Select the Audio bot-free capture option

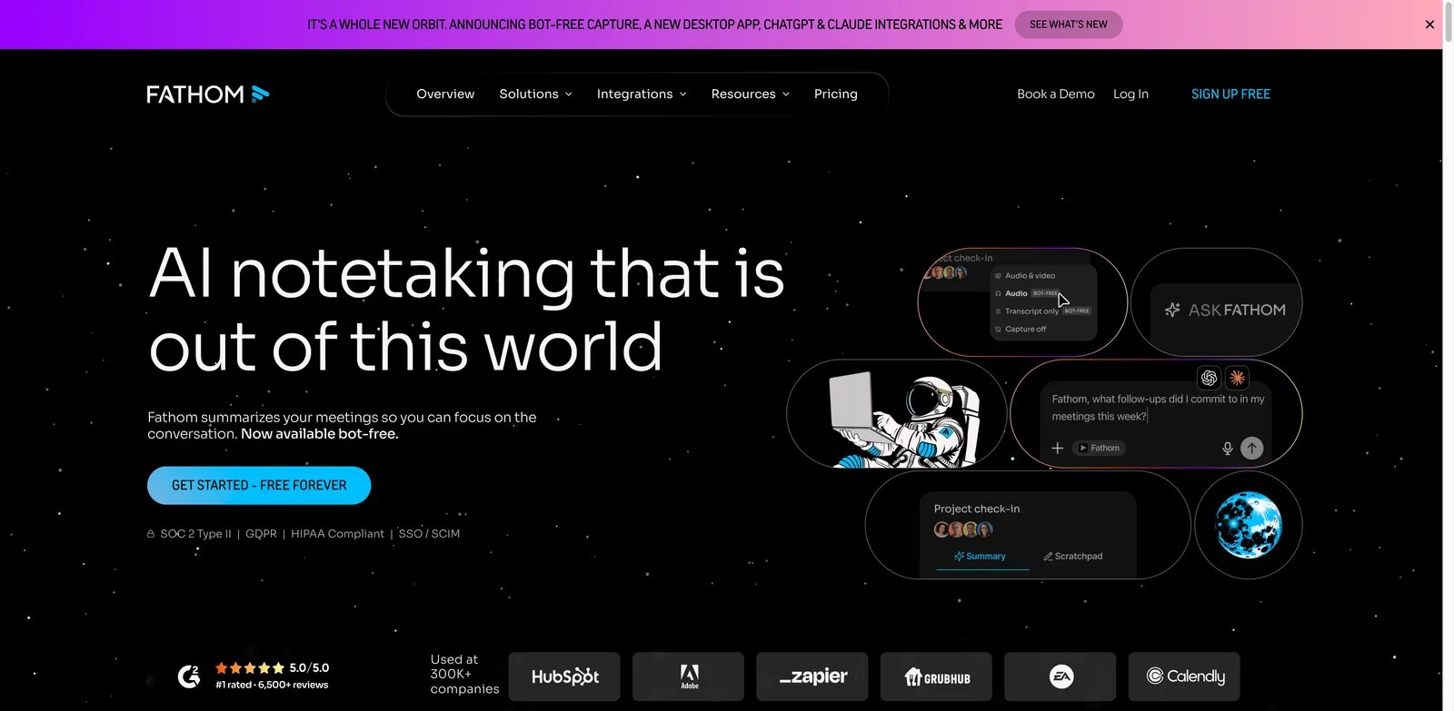(1027, 293)
